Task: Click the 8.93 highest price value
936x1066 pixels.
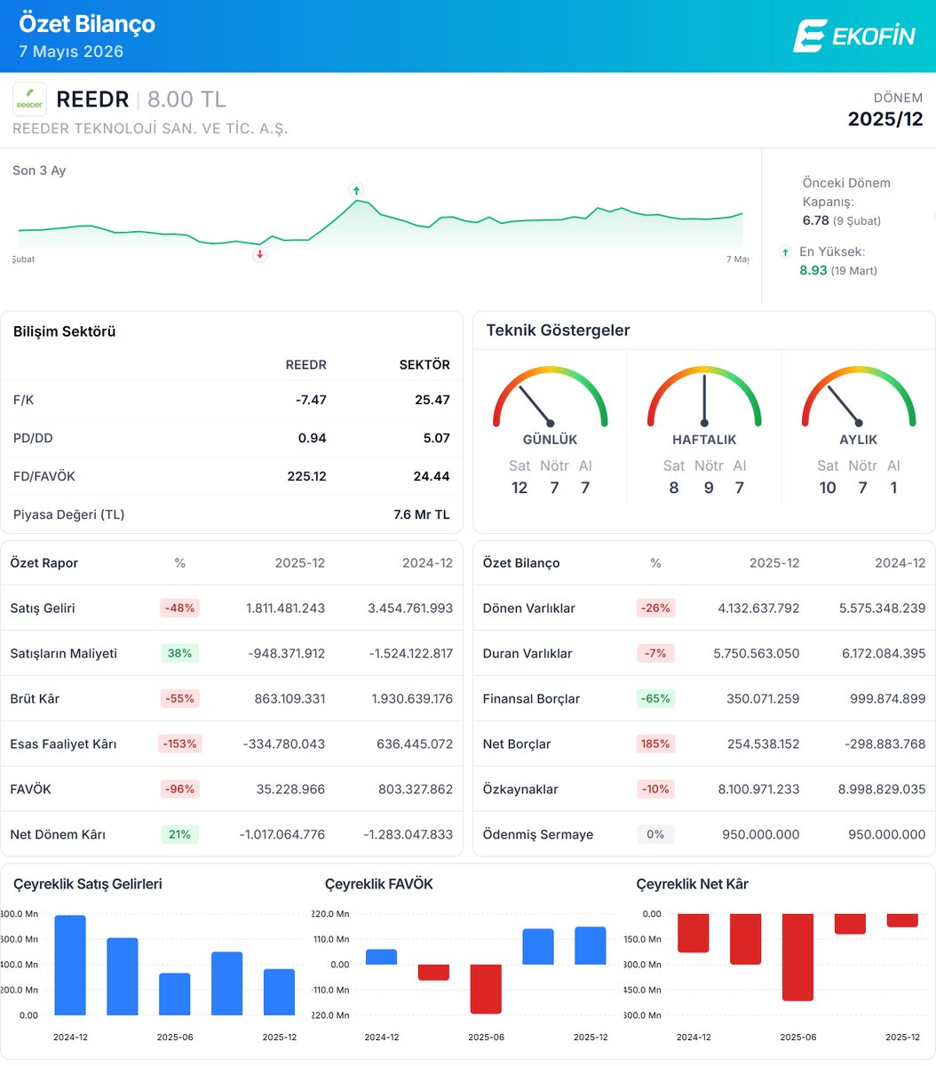Action: coord(813,270)
